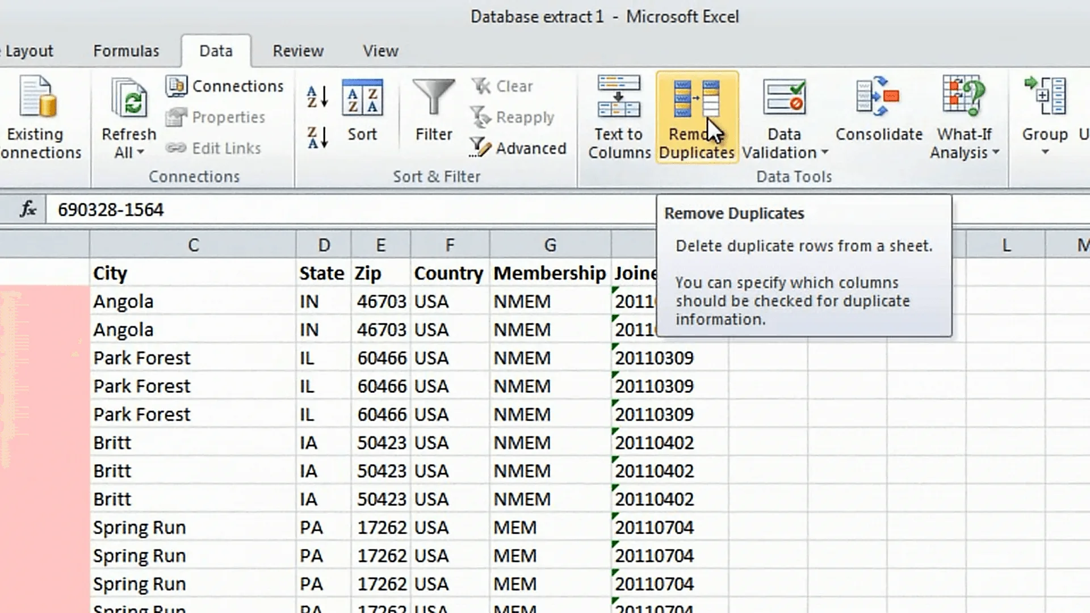
Task: Switch to the Formulas tab
Action: 126,51
